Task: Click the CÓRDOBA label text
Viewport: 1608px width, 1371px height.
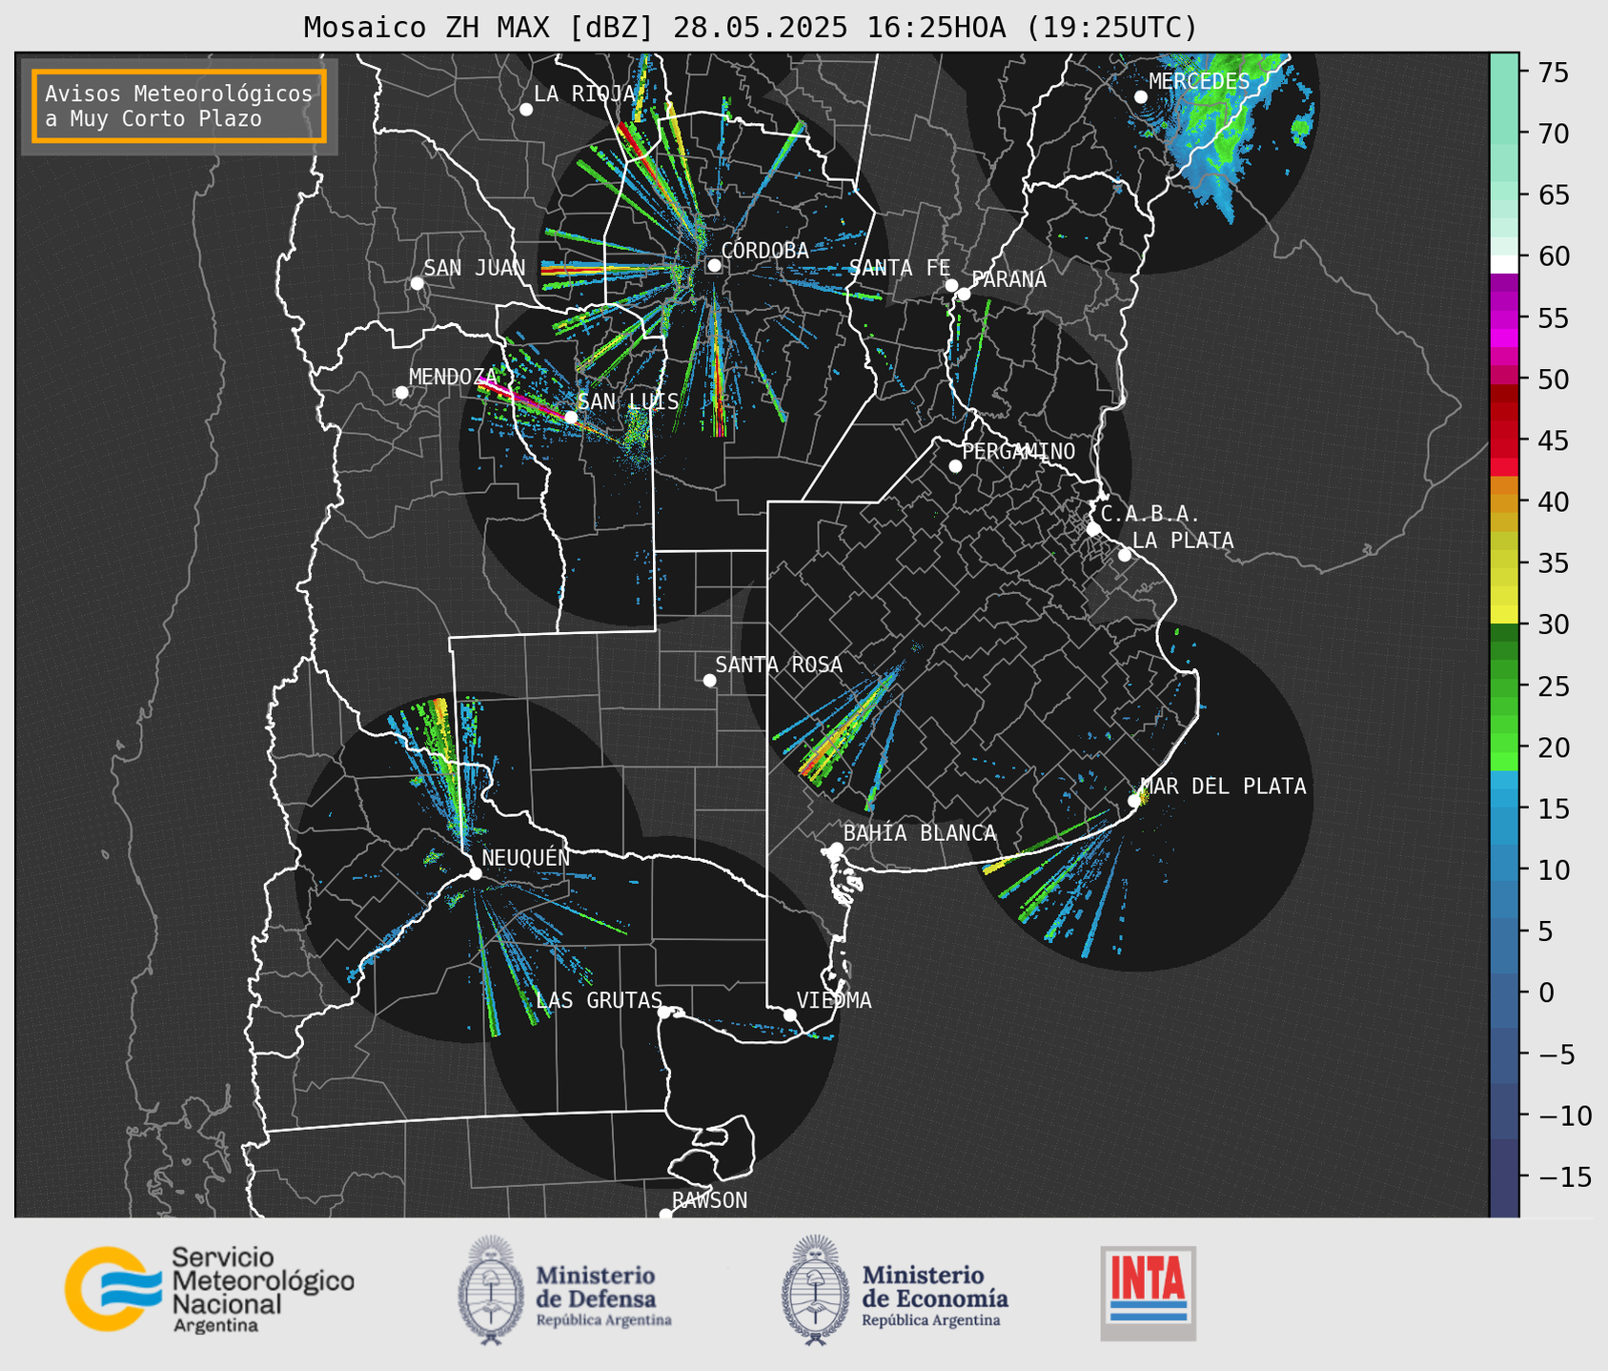Action: [x=764, y=251]
